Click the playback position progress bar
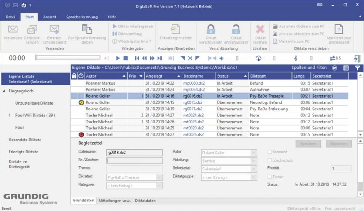The image size is (364, 211). point(67,58)
